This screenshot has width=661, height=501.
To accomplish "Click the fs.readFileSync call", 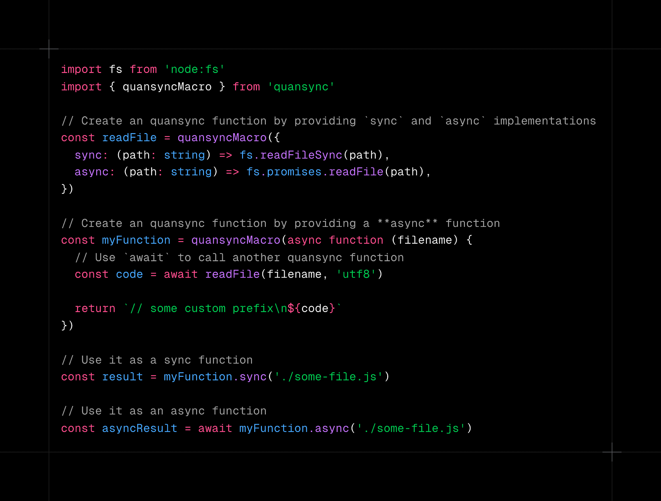I will pos(291,155).
